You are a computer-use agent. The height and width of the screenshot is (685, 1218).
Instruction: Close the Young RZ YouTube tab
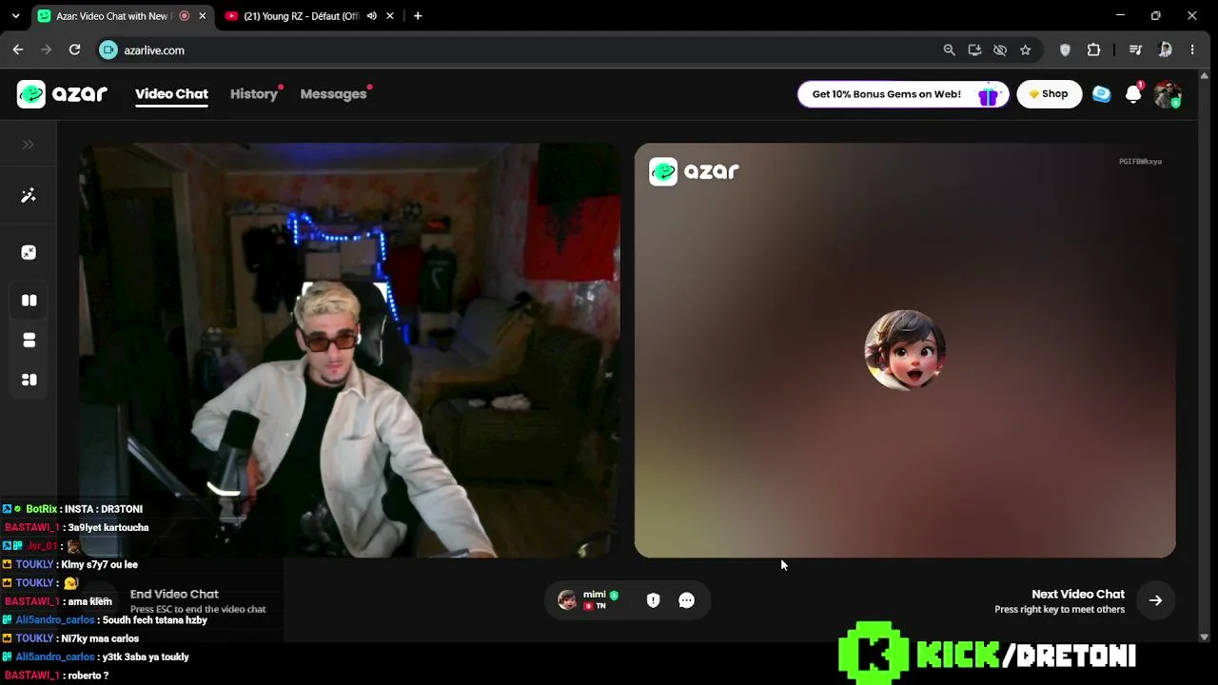point(390,16)
